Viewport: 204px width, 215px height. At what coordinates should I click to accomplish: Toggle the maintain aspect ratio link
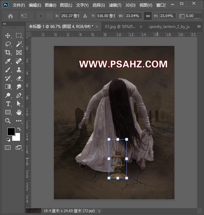[148, 16]
